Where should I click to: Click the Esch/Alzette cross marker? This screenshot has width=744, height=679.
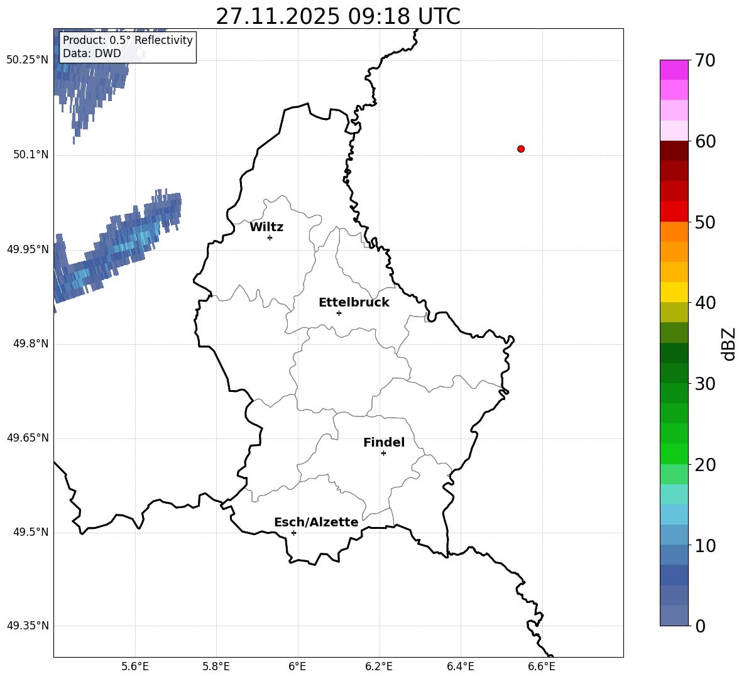click(293, 533)
